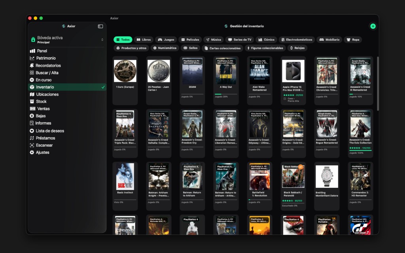Select Buscar / Alta in sidebar
This screenshot has height=253, width=405.
click(x=67, y=73)
